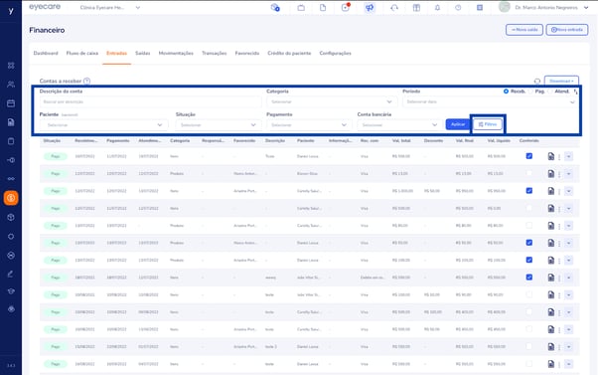This screenshot has height=375, width=598.
Task: Click the bell notifications icon
Action: 437,8
